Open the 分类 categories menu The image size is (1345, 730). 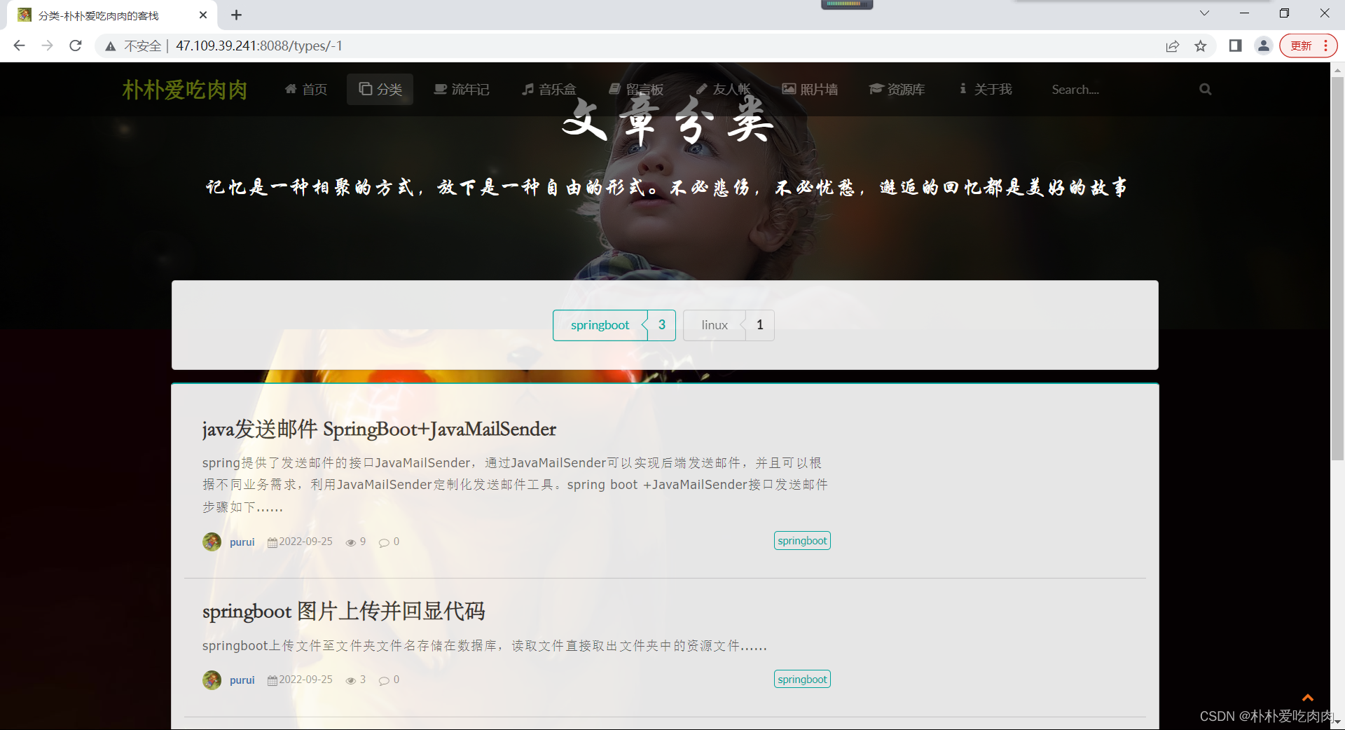click(380, 89)
